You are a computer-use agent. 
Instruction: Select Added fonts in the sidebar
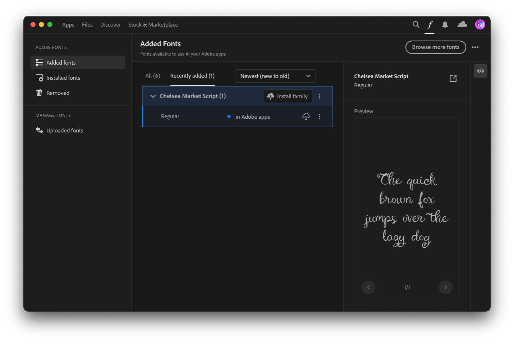pyautogui.click(x=78, y=62)
